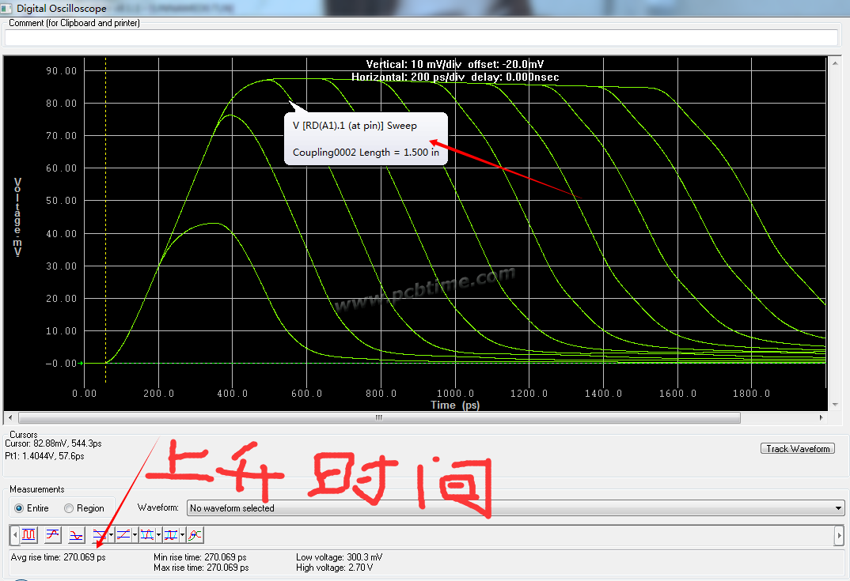Screen dimensions: 850x581
Task: Click the cyan pulse width measurement icon
Action: [x=147, y=535]
